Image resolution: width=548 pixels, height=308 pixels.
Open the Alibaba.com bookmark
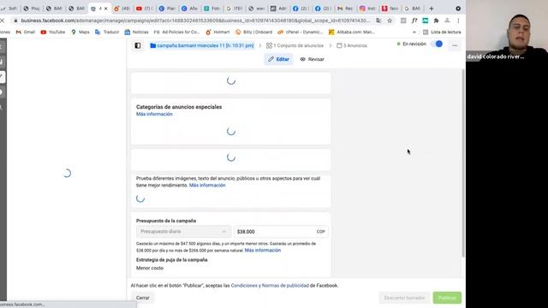tap(352, 32)
